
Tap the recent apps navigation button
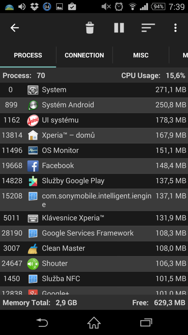[146, 322]
